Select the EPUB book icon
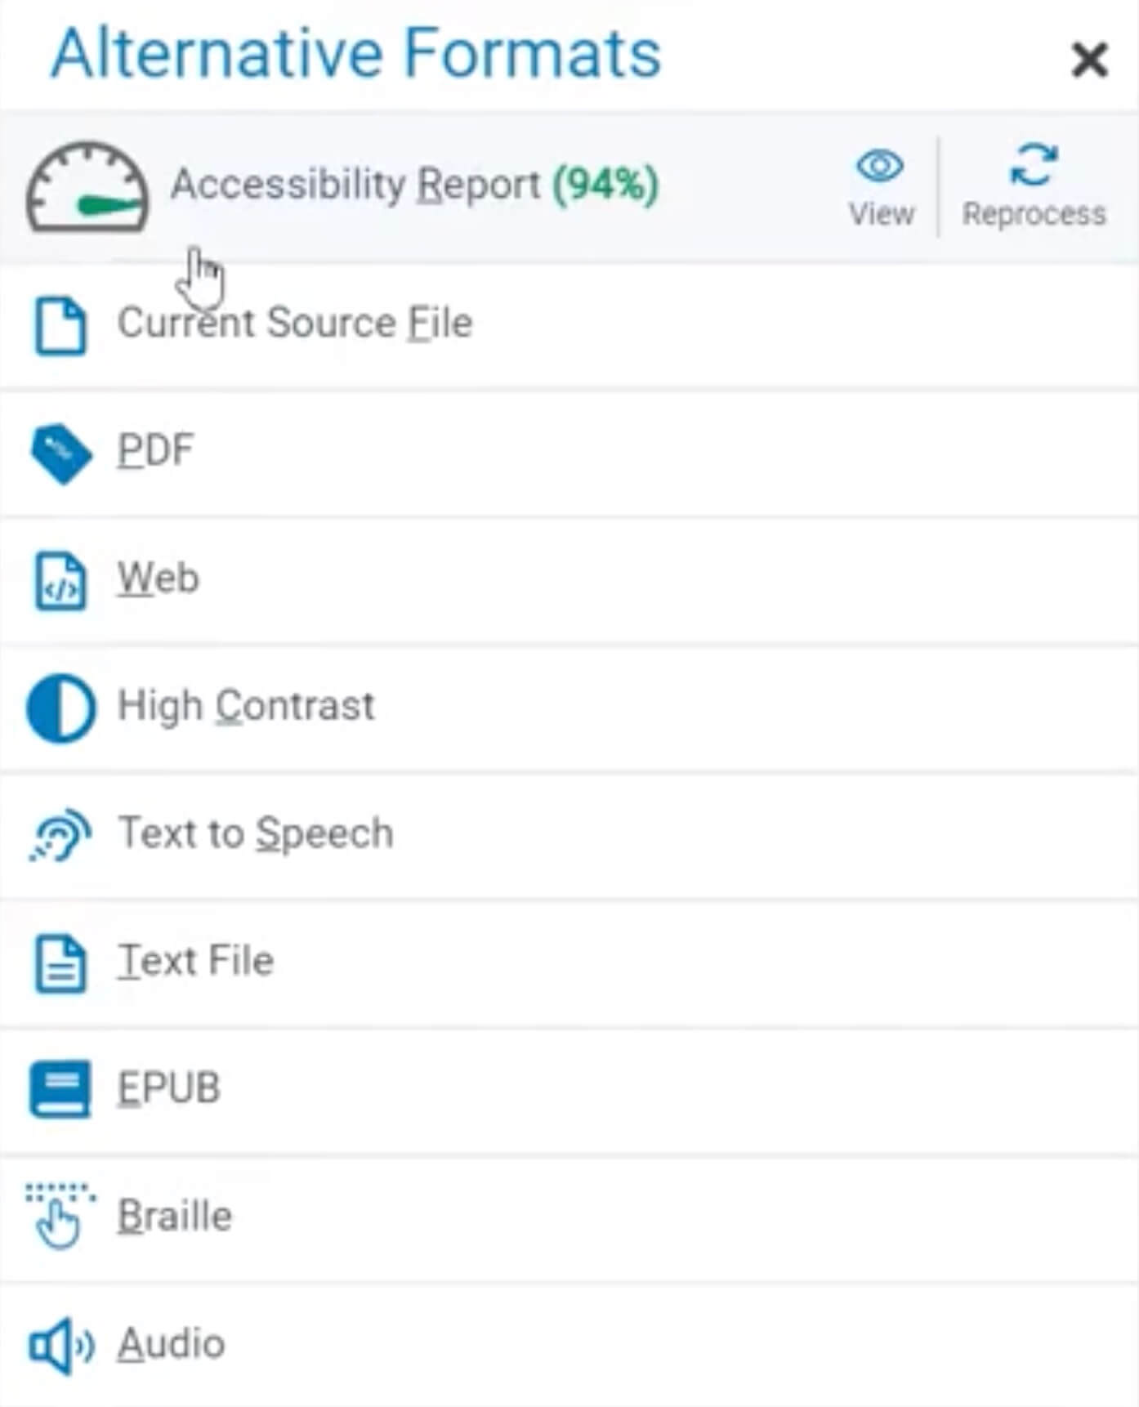This screenshot has width=1139, height=1407. coord(60,1089)
